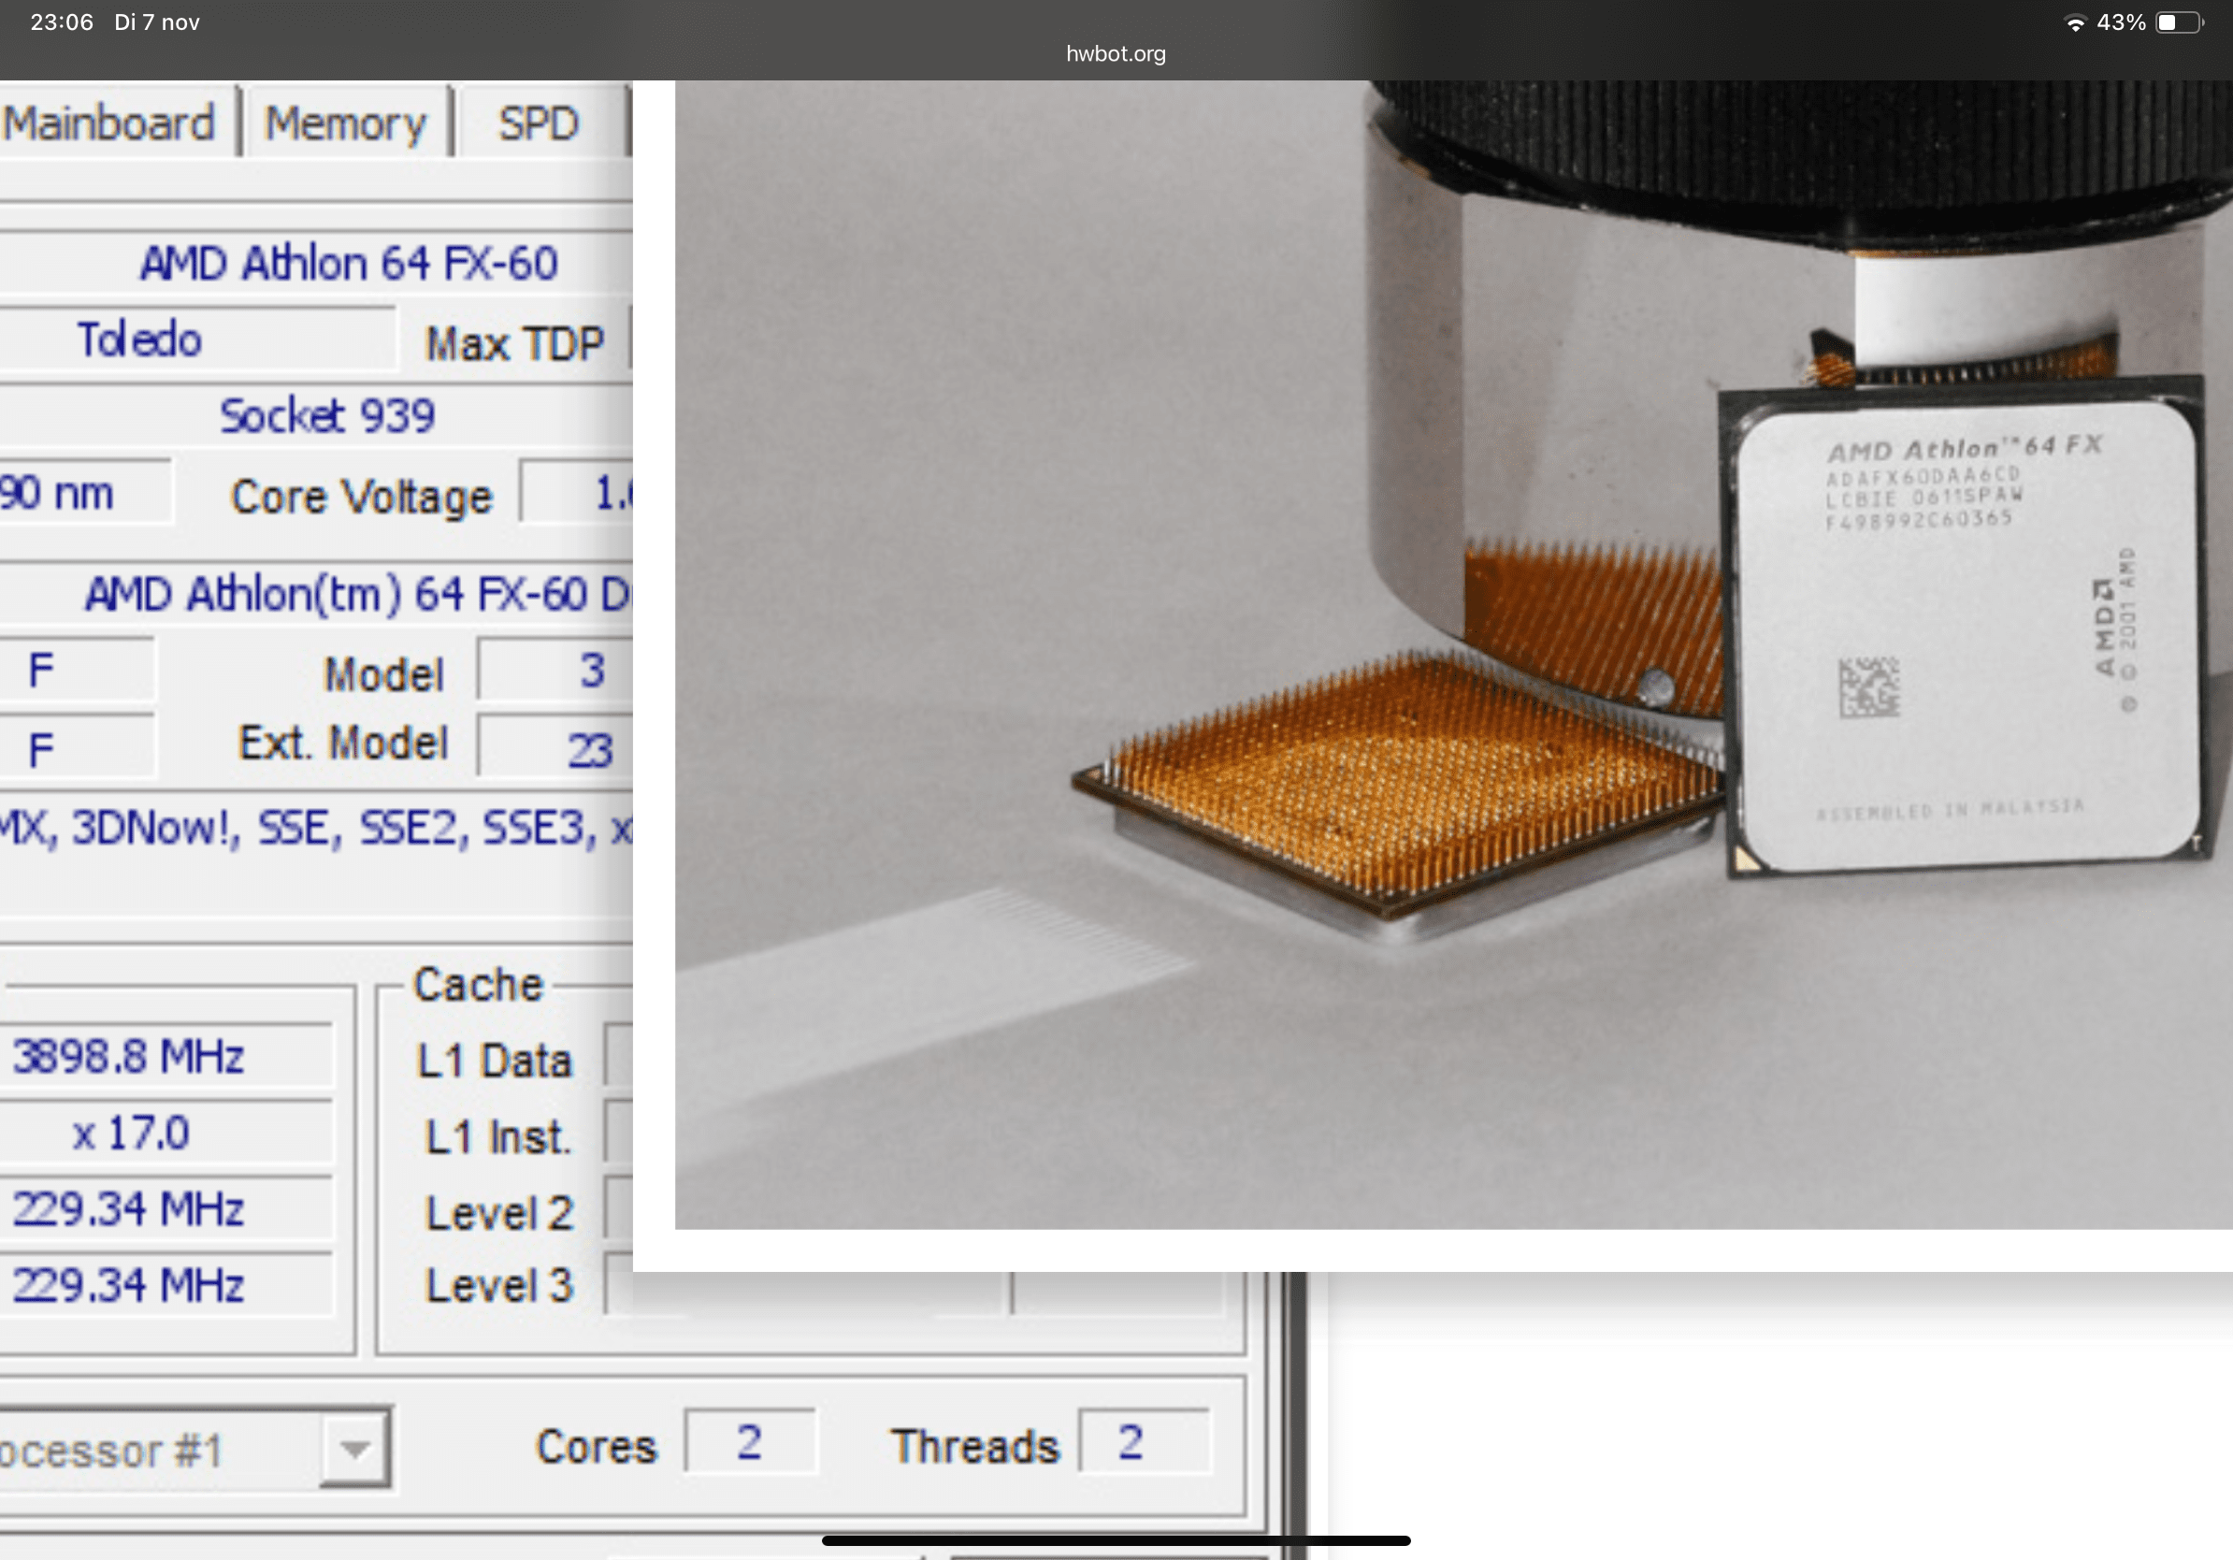Viewport: 2233px width, 1560px height.
Task: Click the 'Max TDP' label
Action: pos(514,343)
